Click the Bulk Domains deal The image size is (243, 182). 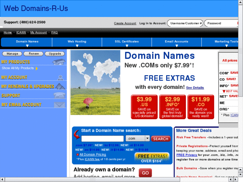coord(187,168)
